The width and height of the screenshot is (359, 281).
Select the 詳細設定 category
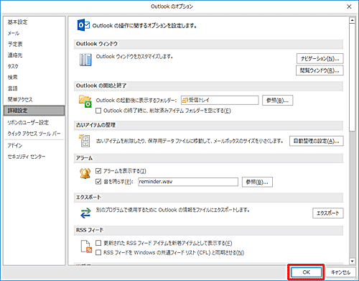click(34, 111)
